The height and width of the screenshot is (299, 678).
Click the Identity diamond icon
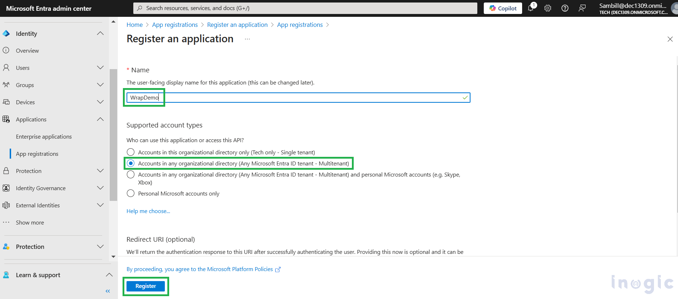pyautogui.click(x=6, y=33)
